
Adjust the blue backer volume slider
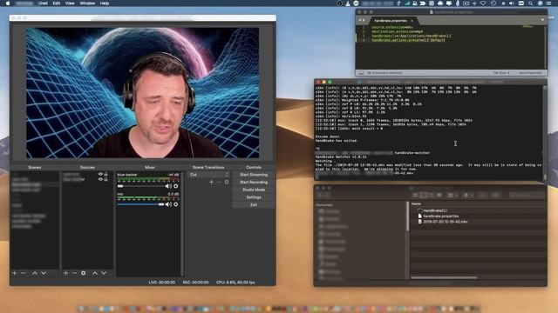(x=140, y=186)
